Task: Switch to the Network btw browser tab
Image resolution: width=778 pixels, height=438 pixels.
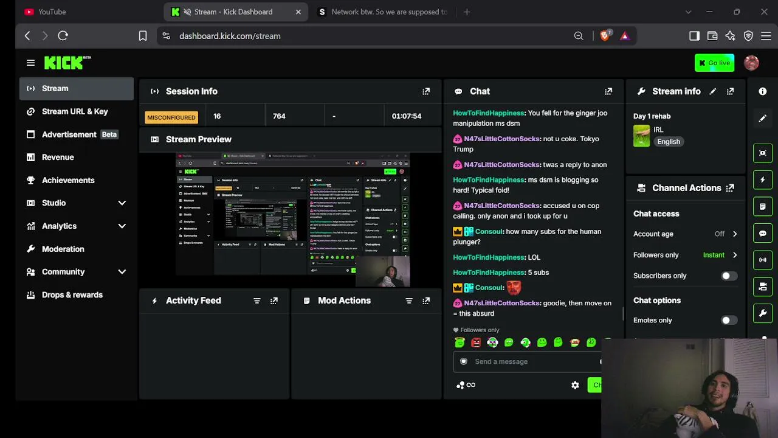Action: coord(383,12)
